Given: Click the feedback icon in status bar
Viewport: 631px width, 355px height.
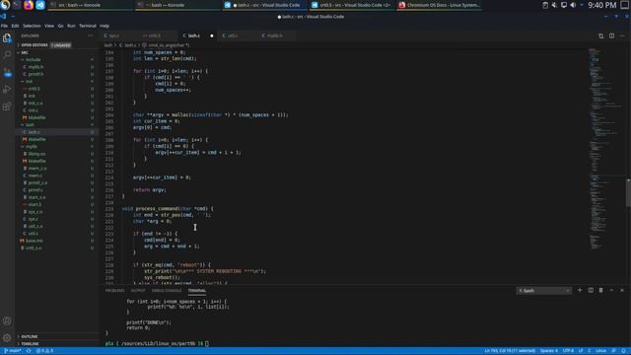Looking at the screenshot, I should point(613,351).
